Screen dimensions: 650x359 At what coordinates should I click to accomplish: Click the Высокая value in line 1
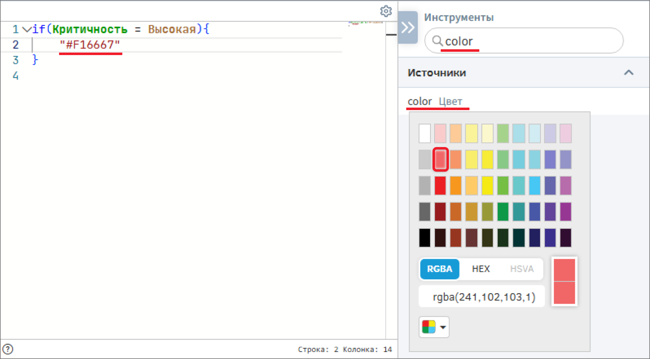[x=172, y=29]
